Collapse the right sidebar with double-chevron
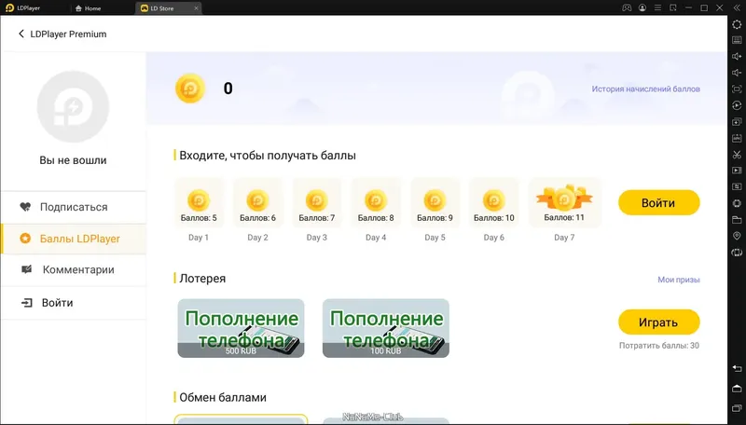746x425 pixels. (x=737, y=8)
